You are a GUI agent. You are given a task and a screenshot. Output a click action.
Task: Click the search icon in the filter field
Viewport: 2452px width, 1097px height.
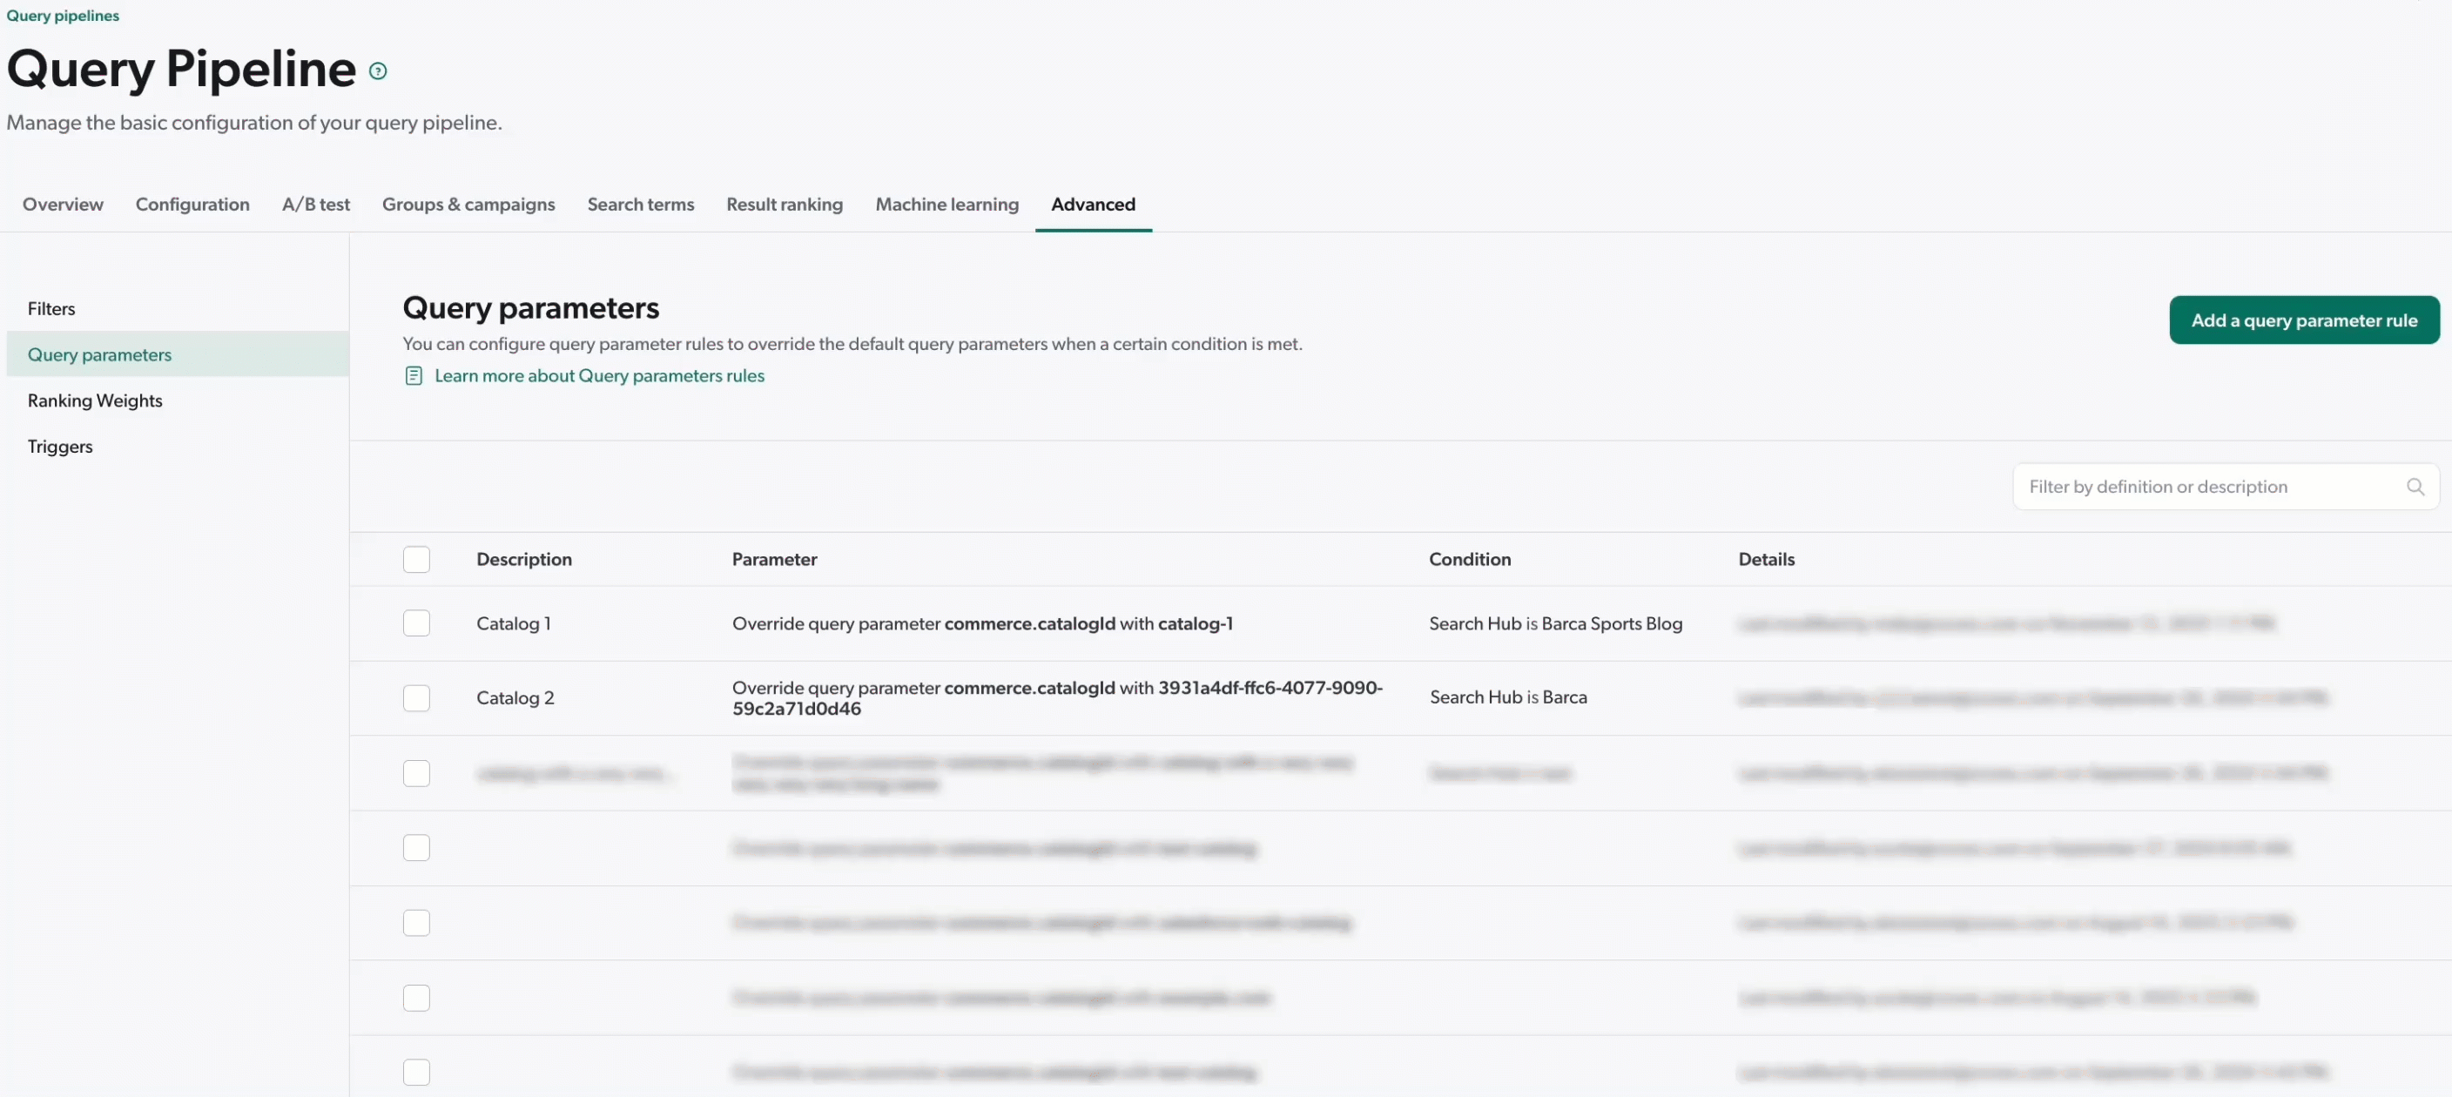coord(2415,486)
